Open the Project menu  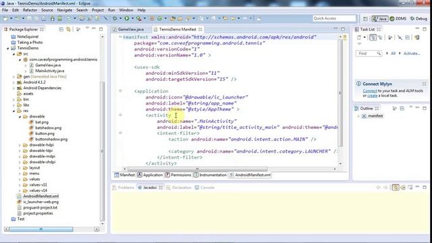pos(98,10)
